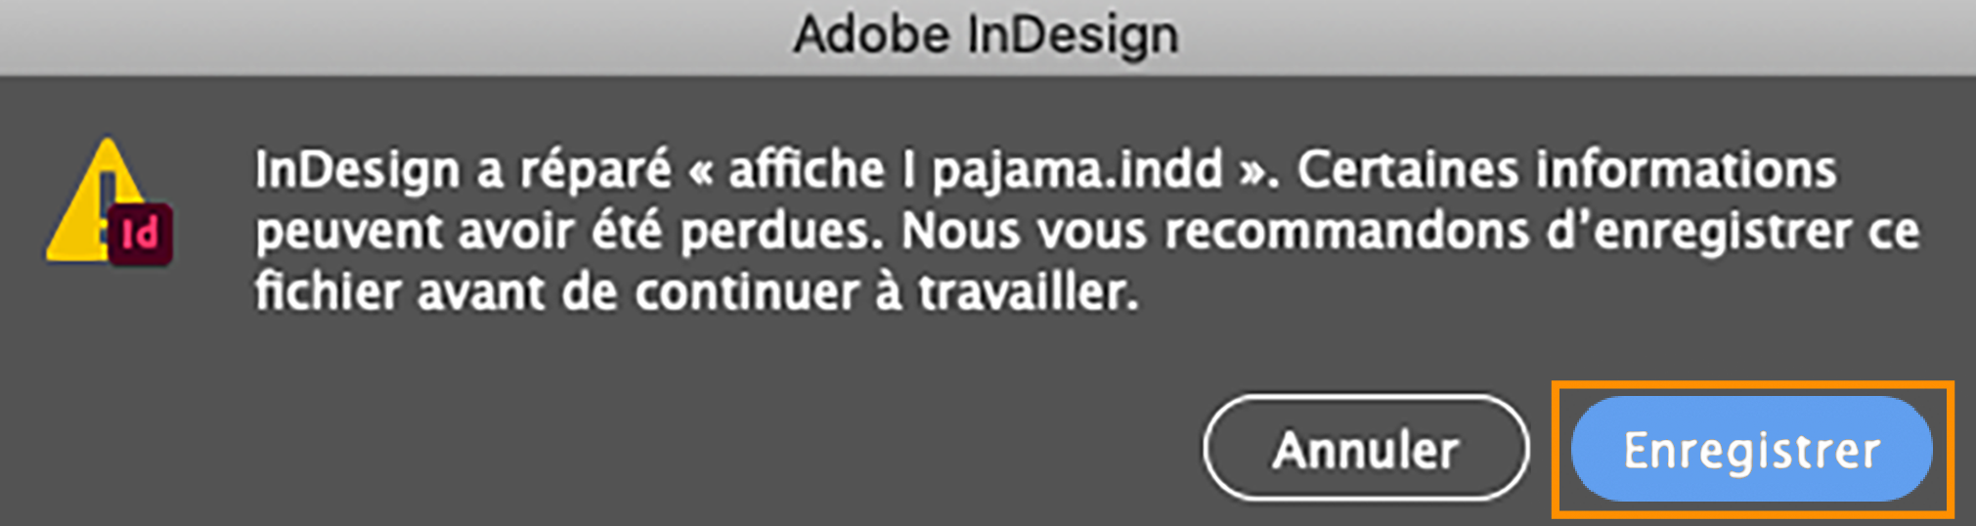Click the text "fichier avant de continuer"

(557, 292)
